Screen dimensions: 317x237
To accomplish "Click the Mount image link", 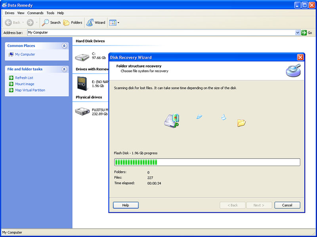I will (25, 84).
